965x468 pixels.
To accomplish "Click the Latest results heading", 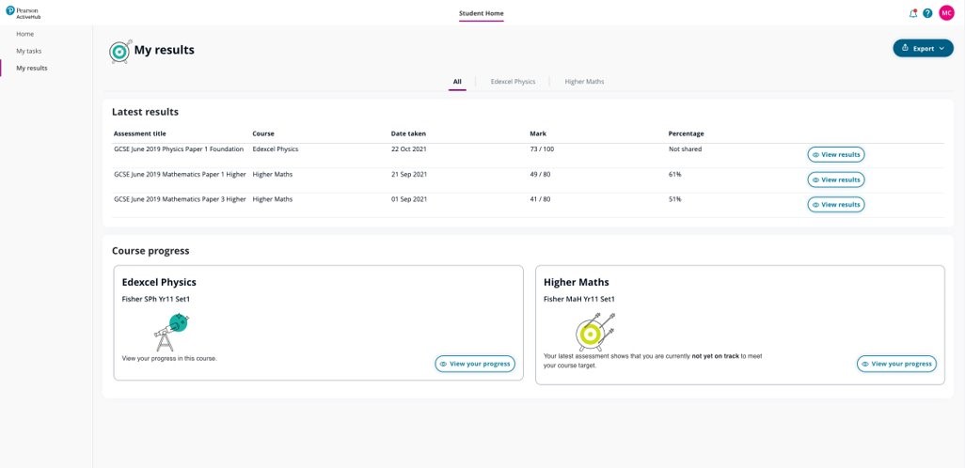I will (x=145, y=112).
